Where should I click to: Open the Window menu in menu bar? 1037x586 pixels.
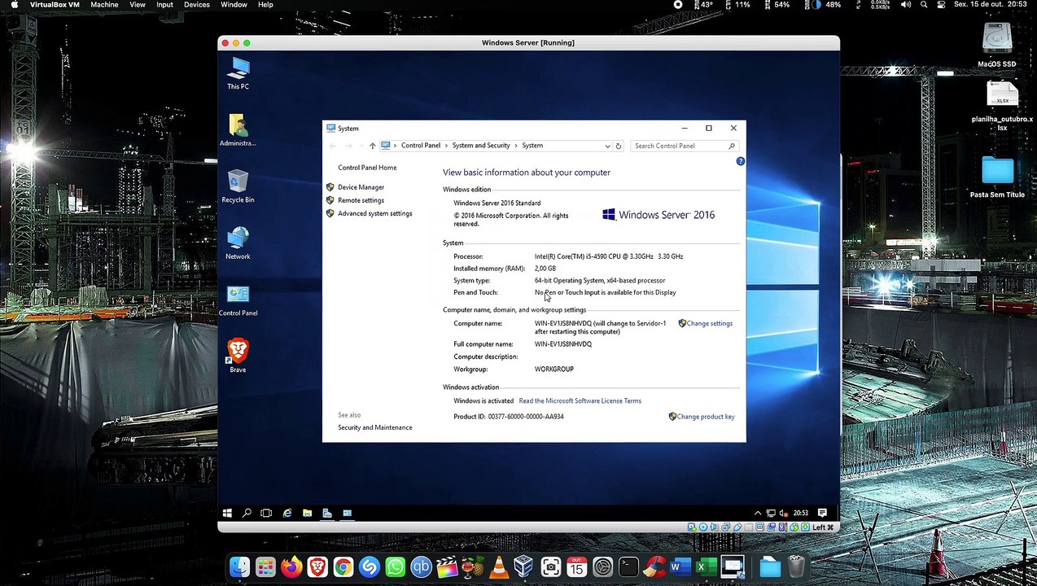click(x=234, y=5)
